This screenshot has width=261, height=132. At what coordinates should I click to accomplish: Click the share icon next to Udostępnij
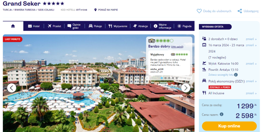pyautogui.click(x=240, y=11)
